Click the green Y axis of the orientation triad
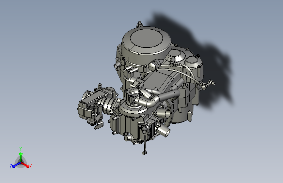283x183 pixels. (21, 157)
